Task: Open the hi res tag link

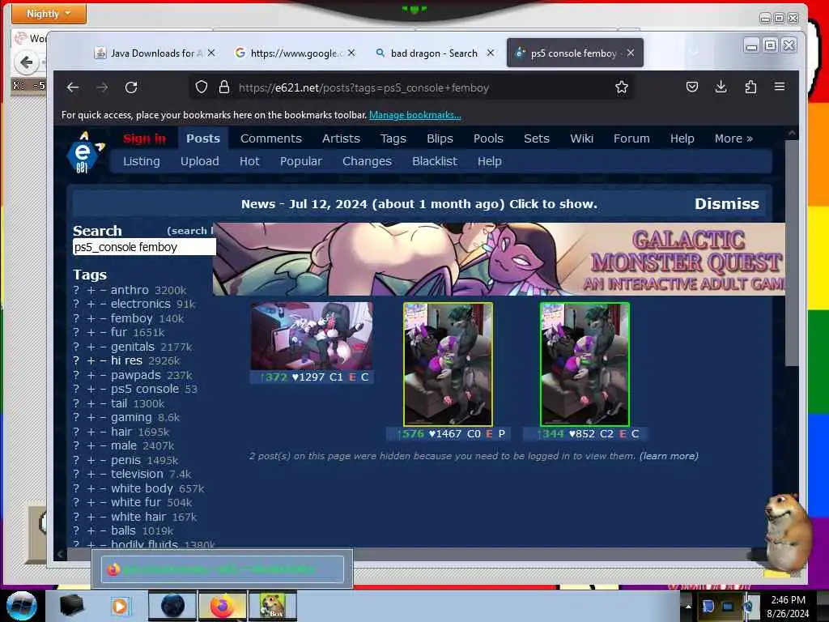Action: 126,360
